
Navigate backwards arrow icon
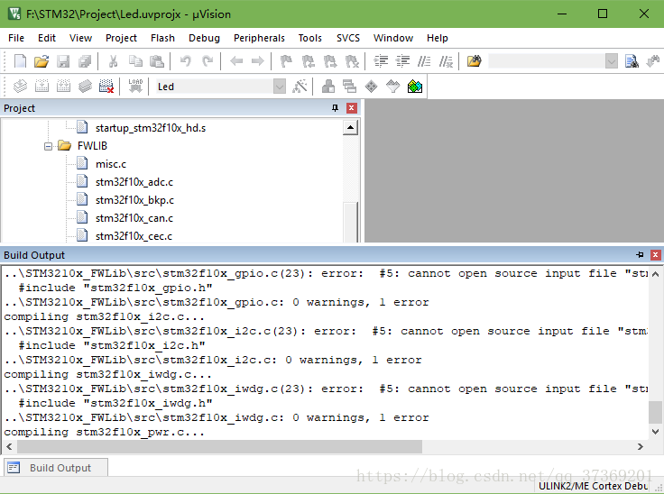(236, 61)
